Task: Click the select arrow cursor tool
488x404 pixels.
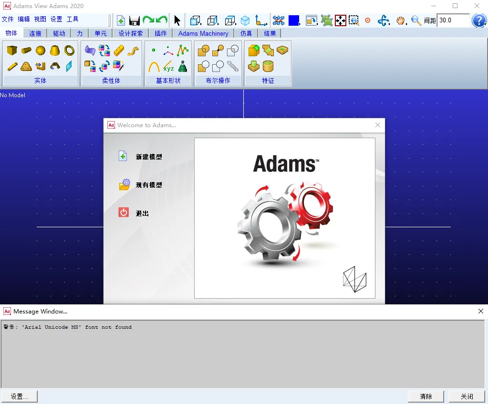Action: pos(177,20)
